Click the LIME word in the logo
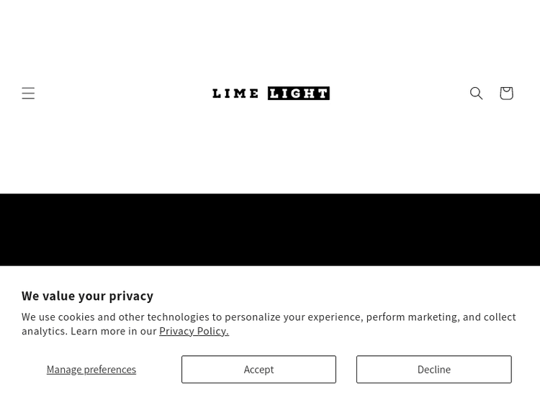The height and width of the screenshot is (405, 540). 235,94
